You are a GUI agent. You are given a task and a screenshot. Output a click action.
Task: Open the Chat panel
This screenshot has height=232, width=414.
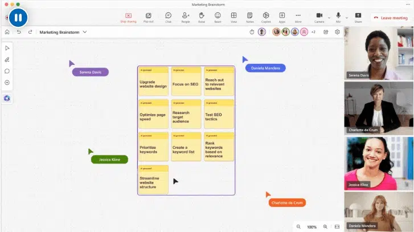coord(168,18)
